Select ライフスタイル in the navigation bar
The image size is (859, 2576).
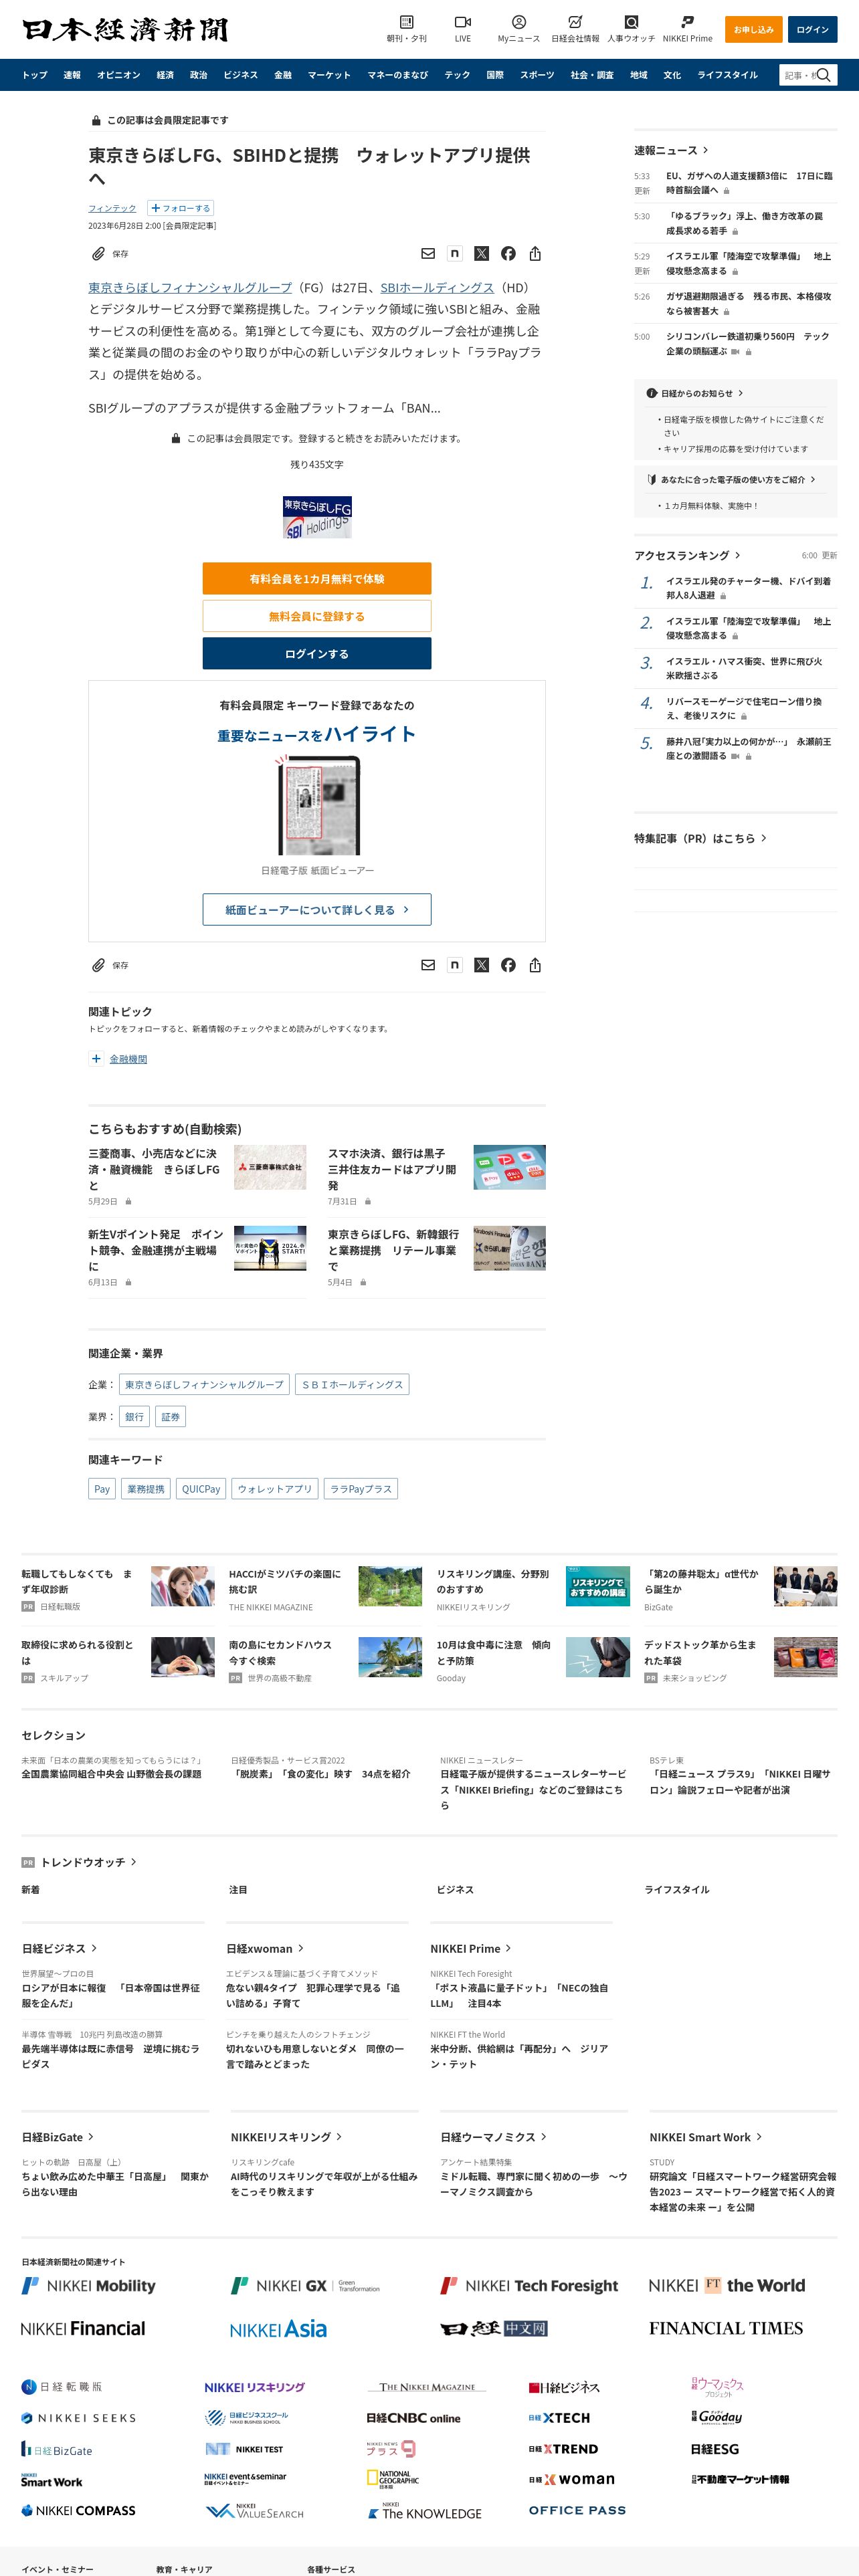point(727,75)
